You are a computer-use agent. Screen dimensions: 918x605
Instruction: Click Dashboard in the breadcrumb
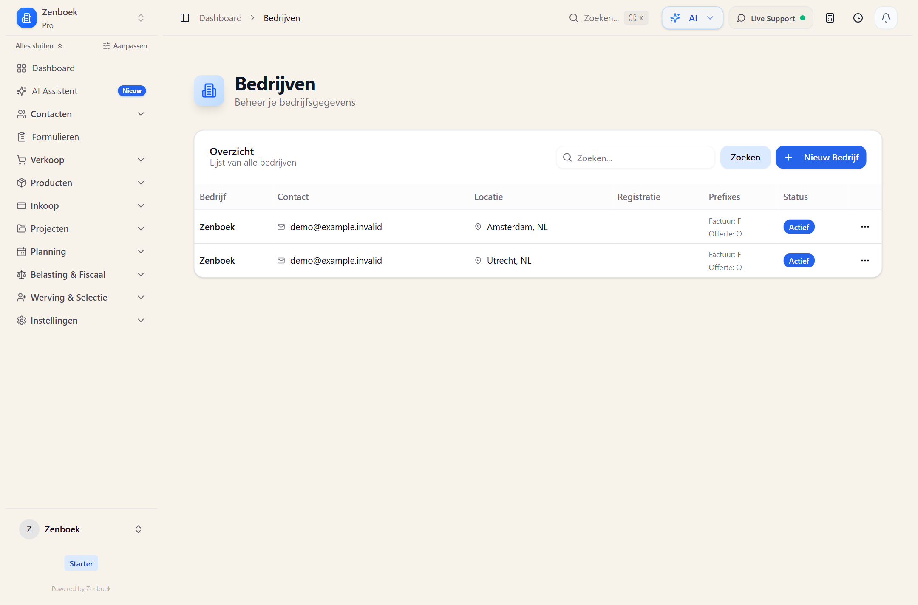click(220, 18)
